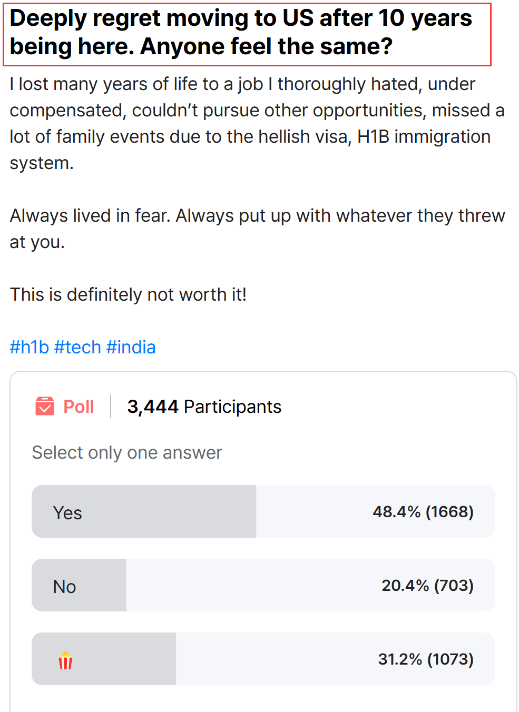Click the 20.4% (703) result figure
Screen dimensions: 519x712
coord(427,585)
